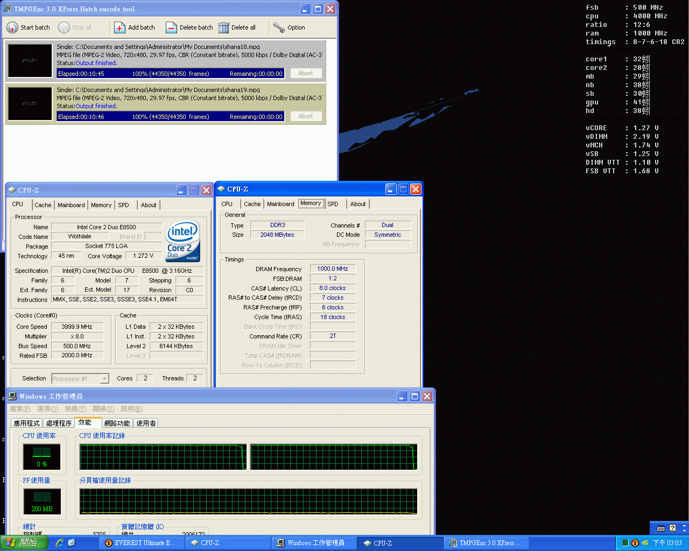689x551 pixels.
Task: Open the Cache tab in left CPU-Z
Action: coord(43,205)
